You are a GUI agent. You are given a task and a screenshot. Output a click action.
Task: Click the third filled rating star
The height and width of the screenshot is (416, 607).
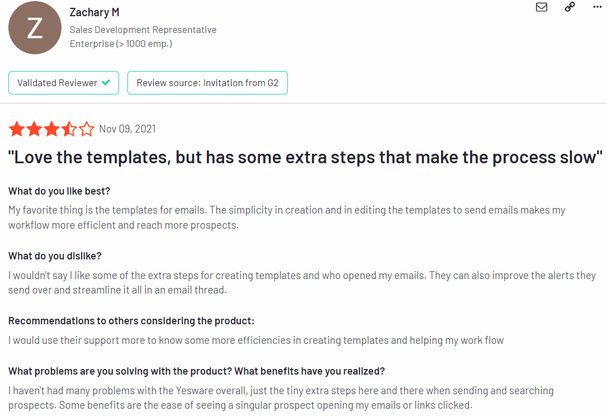(51, 129)
